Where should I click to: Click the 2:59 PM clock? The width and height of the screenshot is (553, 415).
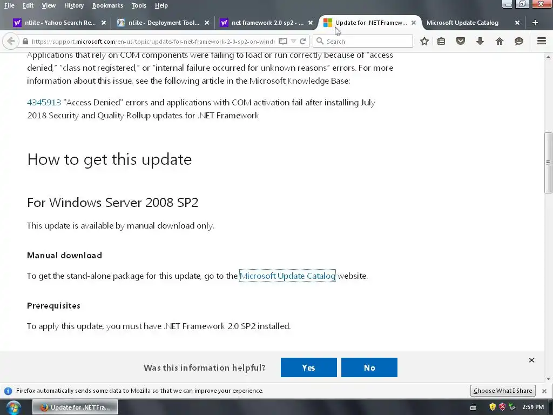point(533,407)
